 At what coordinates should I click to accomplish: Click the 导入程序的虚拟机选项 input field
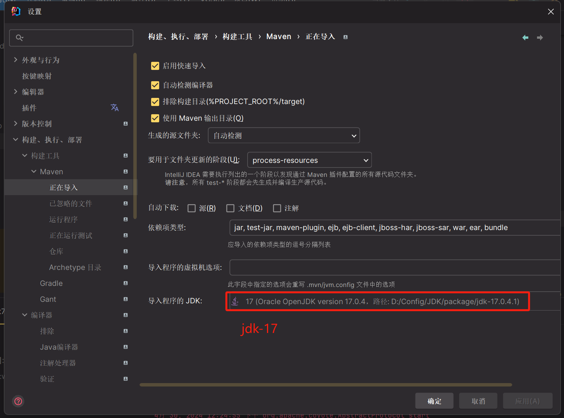click(x=395, y=267)
